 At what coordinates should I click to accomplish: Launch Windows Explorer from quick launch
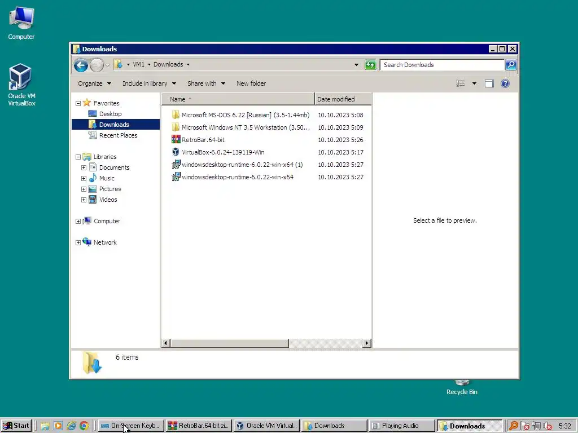(45, 426)
